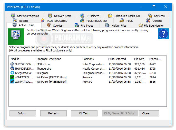
Task: Open the Recent tab
Action: coord(21,21)
